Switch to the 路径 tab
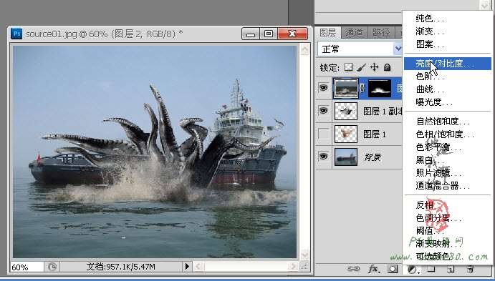The width and height of the screenshot is (495, 281). point(381,32)
